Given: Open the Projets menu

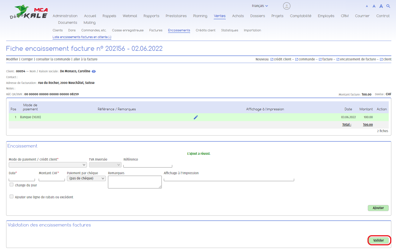Looking at the screenshot, I should point(277,16).
